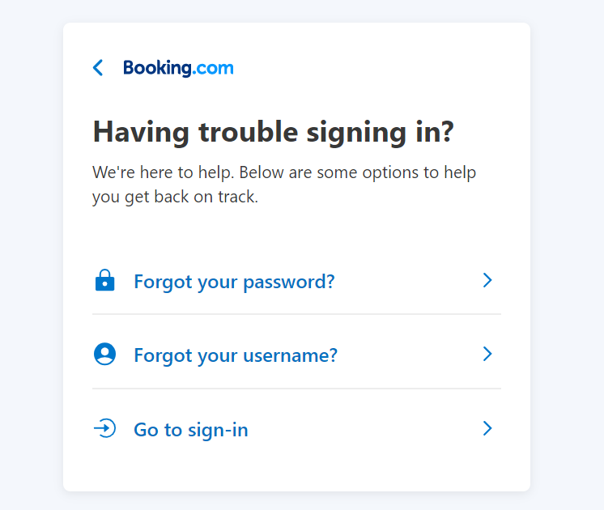
Task: Click the divider line above Go to sign-in
Action: [296, 389]
